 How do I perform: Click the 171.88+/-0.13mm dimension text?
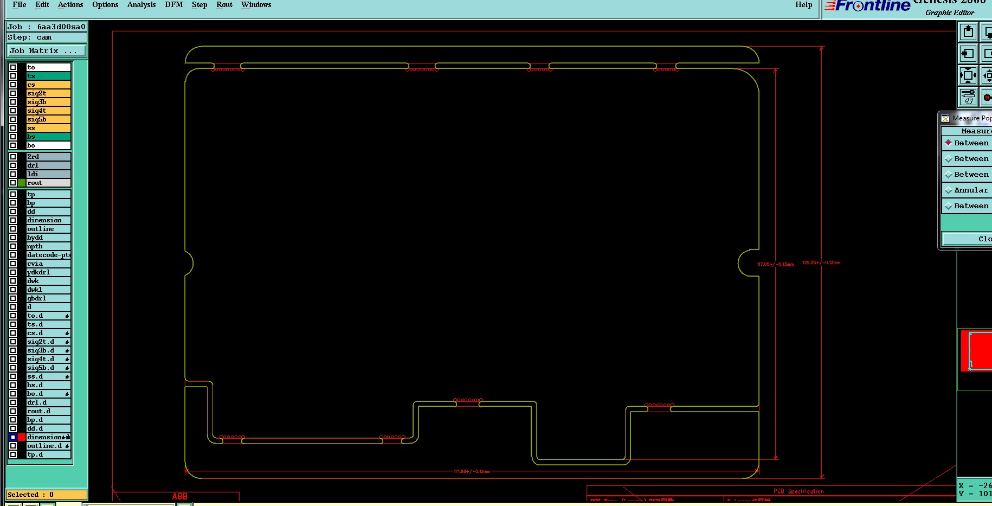(x=472, y=471)
